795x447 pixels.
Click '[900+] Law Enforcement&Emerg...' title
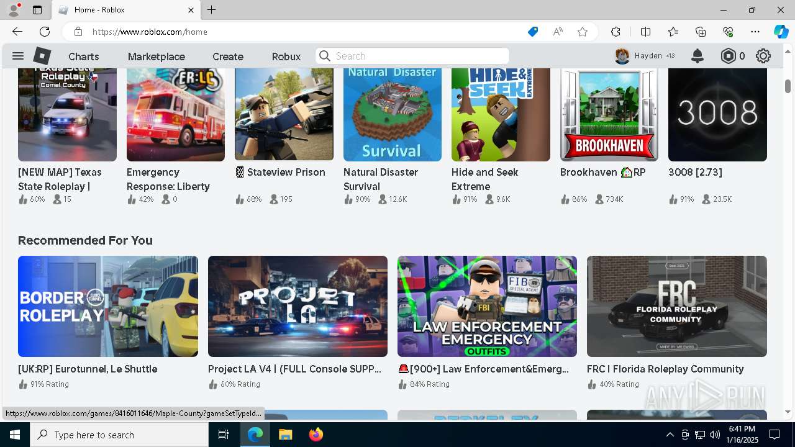(483, 369)
